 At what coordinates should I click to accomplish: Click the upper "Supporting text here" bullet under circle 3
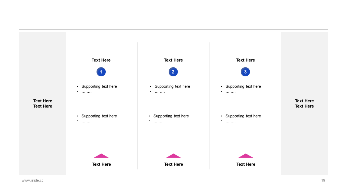(x=243, y=86)
